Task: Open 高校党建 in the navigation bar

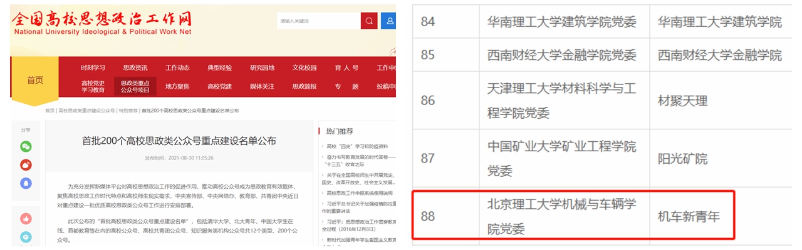Action: coord(219,86)
